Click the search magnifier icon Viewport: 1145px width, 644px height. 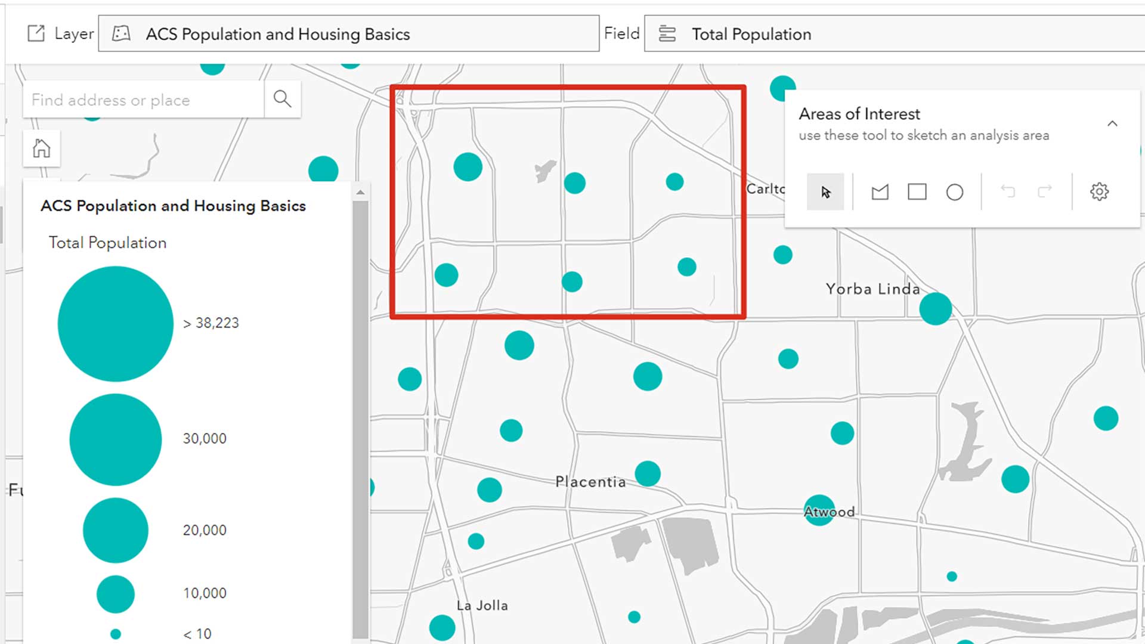pyautogui.click(x=282, y=99)
